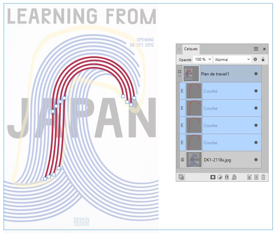Grab the Calques panel grip handle
Screen dimensions: 277x234
(179, 49)
